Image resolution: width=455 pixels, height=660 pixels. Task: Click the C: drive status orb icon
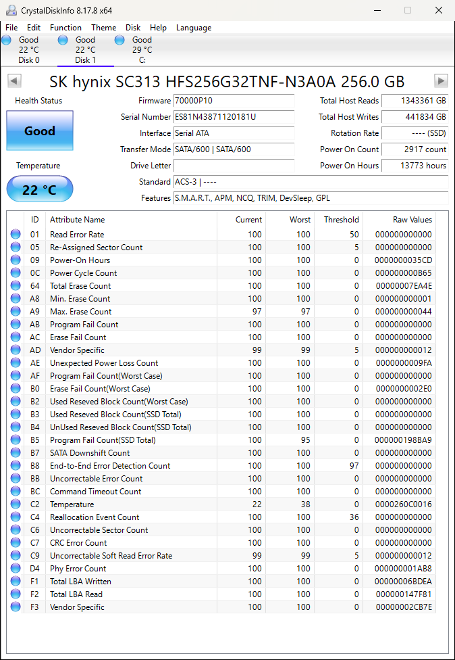click(119, 41)
